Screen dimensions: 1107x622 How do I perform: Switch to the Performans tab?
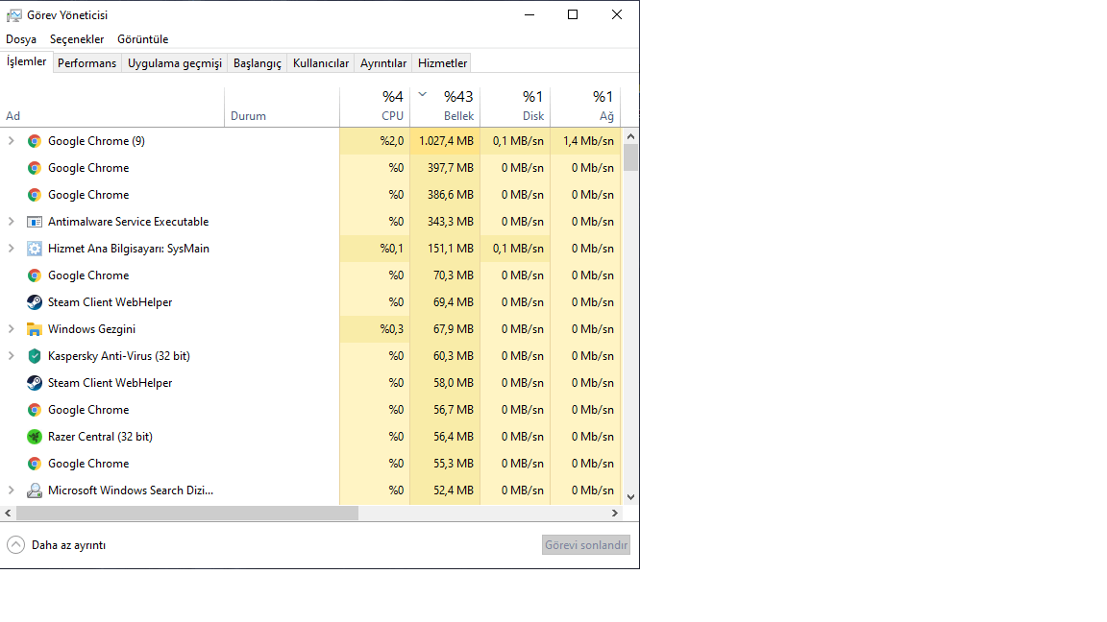(86, 63)
